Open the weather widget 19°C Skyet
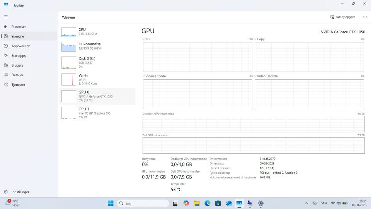Screen dimensions: 371x209 click(12, 203)
